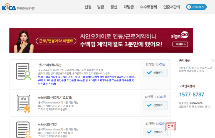Image resolution: width=215 pixels, height=138 pixels.
Task: Click the onbid전용(사업자,기업,법인) title
Action: [x=55, y=98]
